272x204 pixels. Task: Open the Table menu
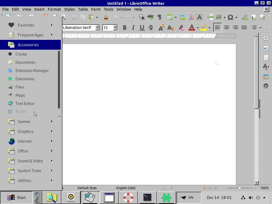click(83, 9)
